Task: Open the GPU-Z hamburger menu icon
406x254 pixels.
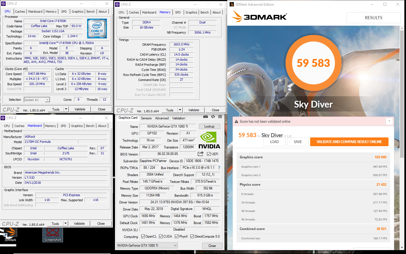Action: [x=220, y=117]
